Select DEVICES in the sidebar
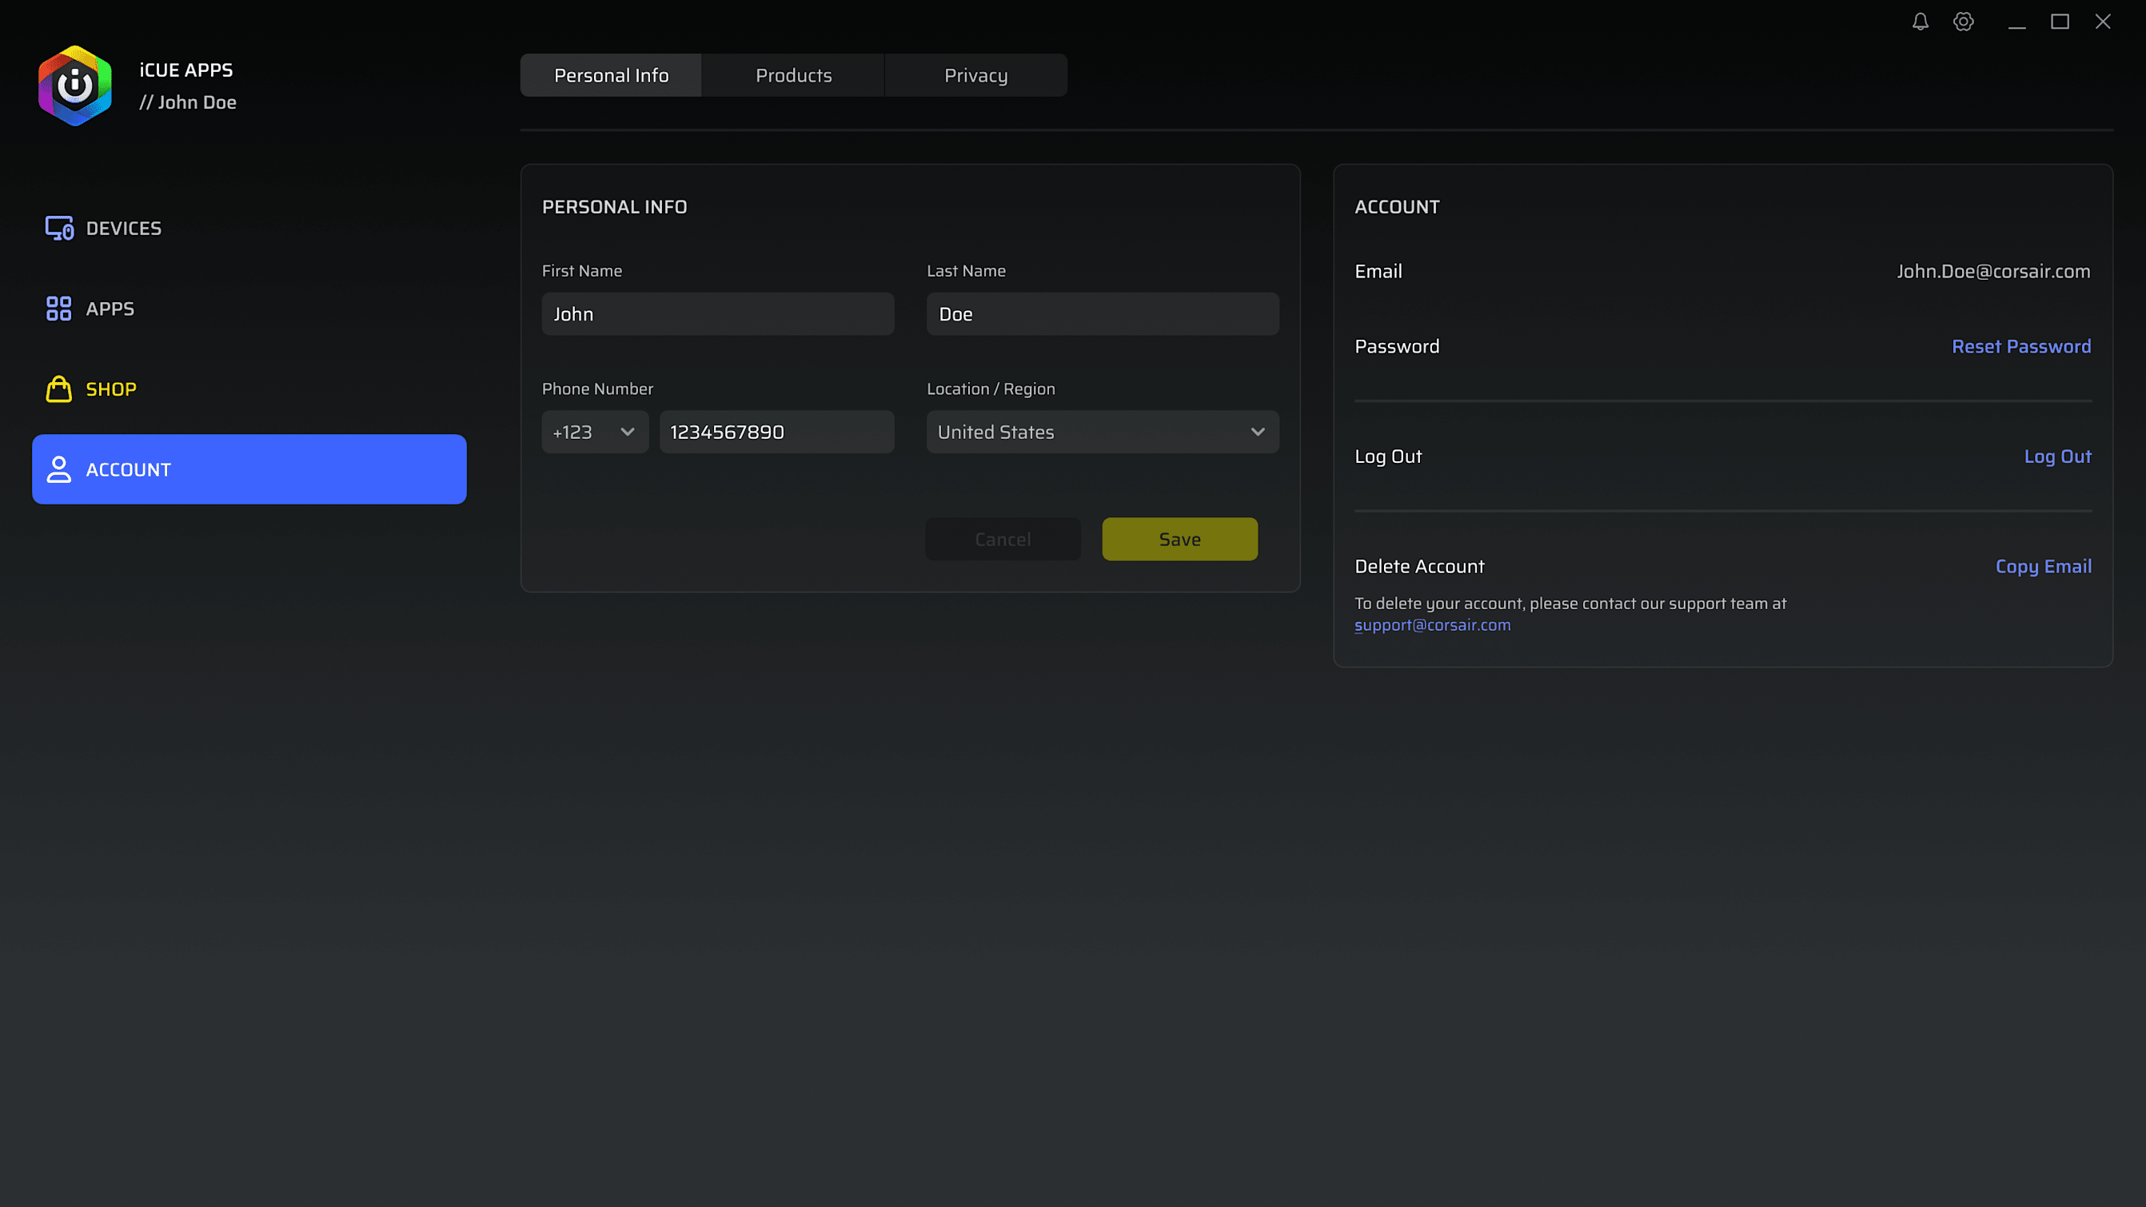Viewport: 2146px width, 1207px height. [249, 229]
